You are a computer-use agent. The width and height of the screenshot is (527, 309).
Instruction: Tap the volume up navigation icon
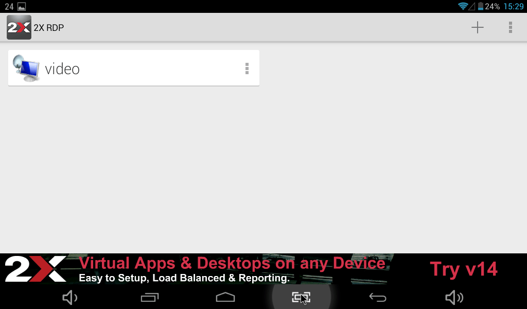point(454,298)
